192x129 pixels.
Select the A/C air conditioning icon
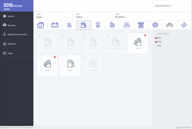tap(98, 25)
